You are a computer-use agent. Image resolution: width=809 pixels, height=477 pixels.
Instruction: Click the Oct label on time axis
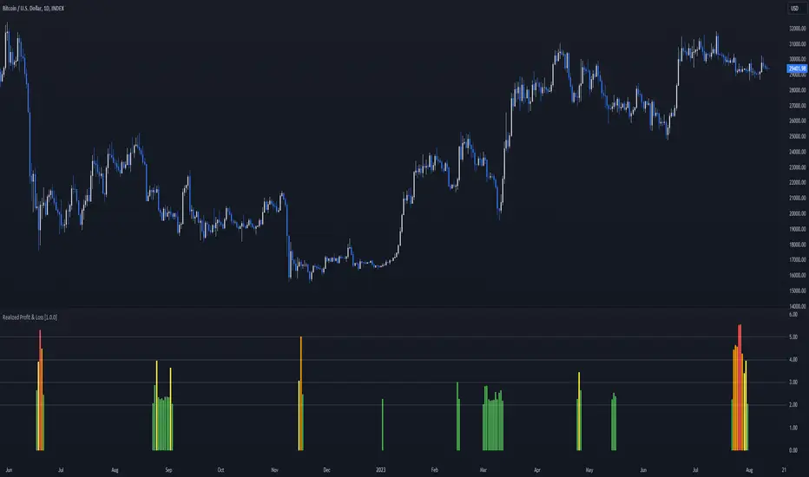pyautogui.click(x=220, y=469)
